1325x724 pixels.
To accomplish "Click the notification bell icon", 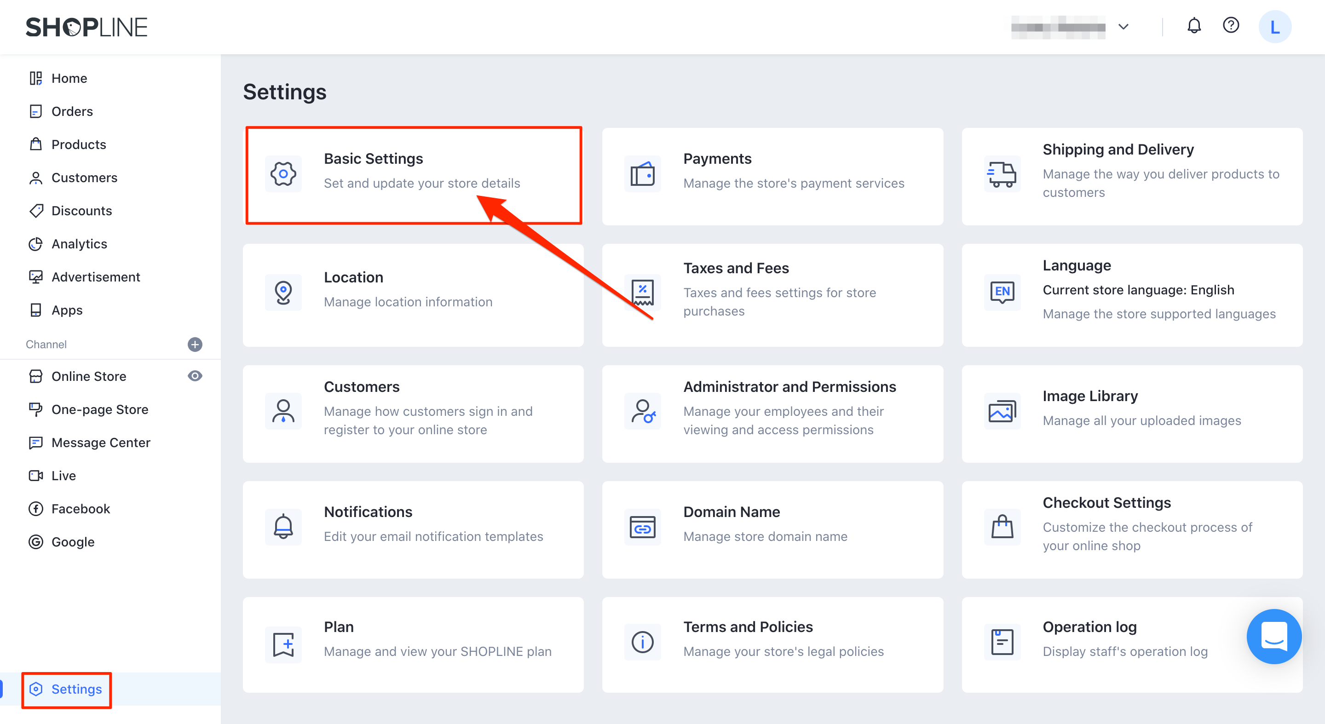I will [x=1194, y=26].
